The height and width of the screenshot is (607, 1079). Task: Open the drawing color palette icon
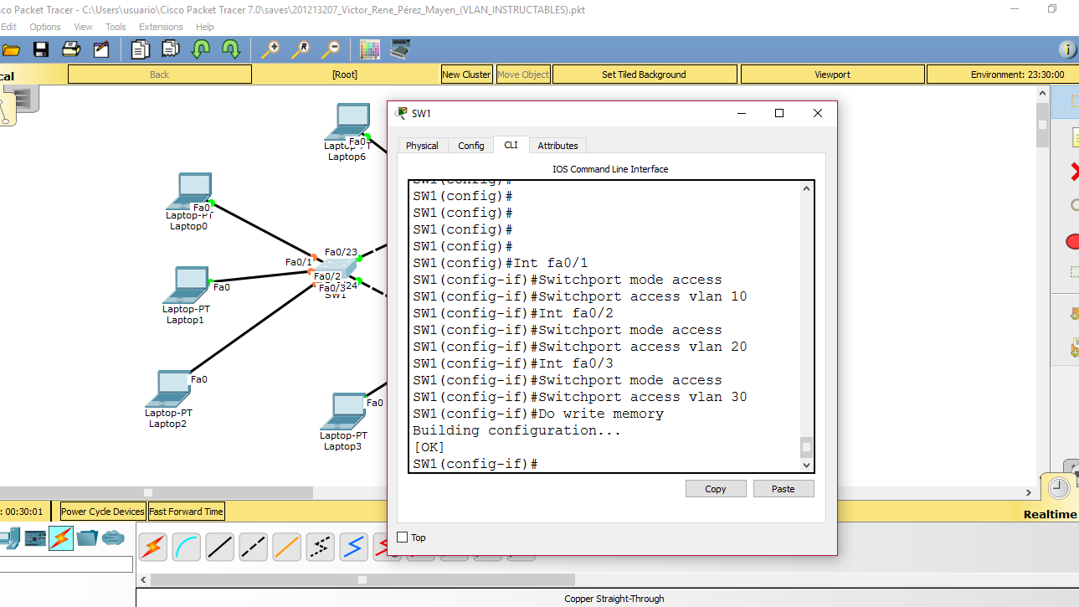coord(370,49)
